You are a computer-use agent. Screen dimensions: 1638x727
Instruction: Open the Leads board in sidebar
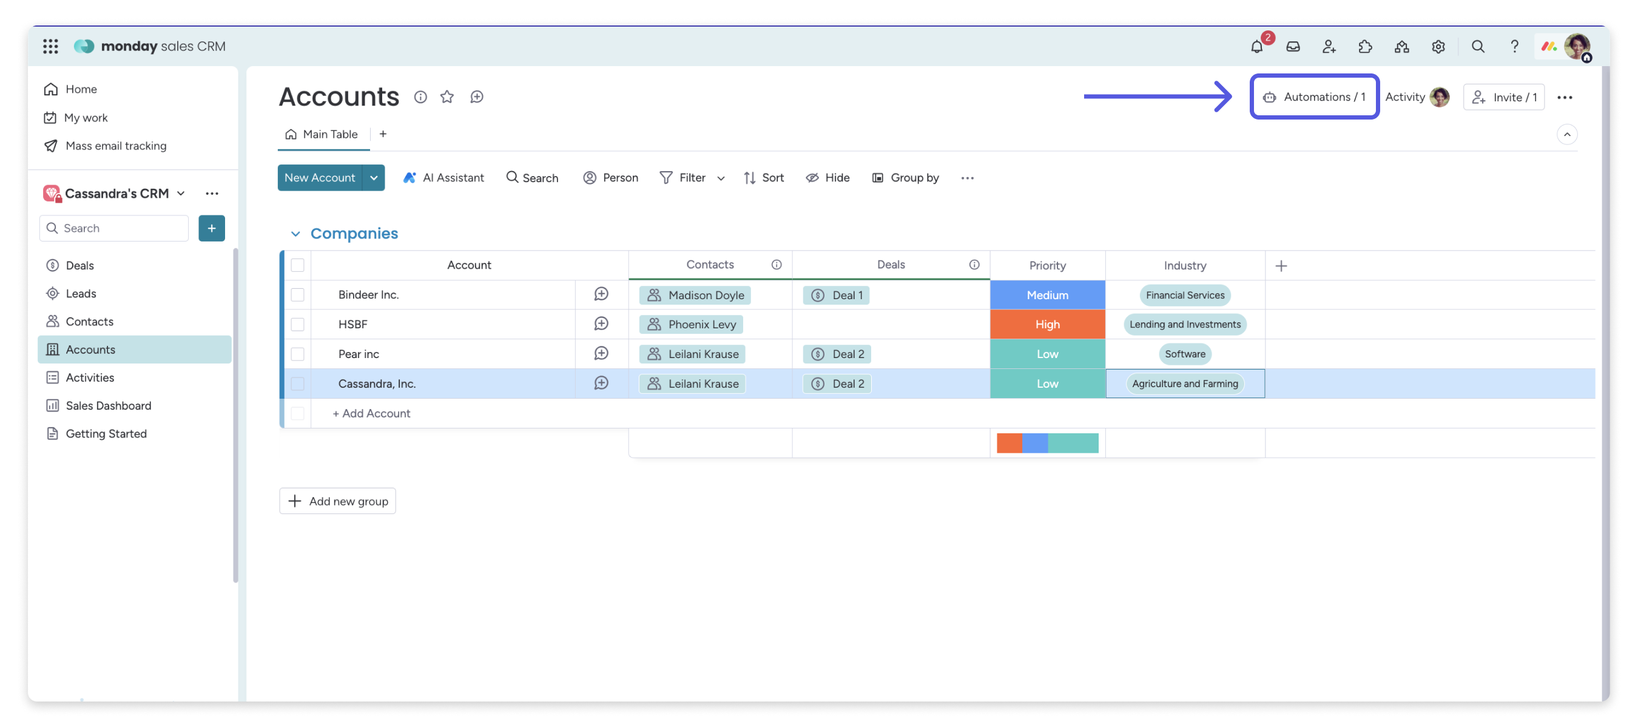point(134,293)
